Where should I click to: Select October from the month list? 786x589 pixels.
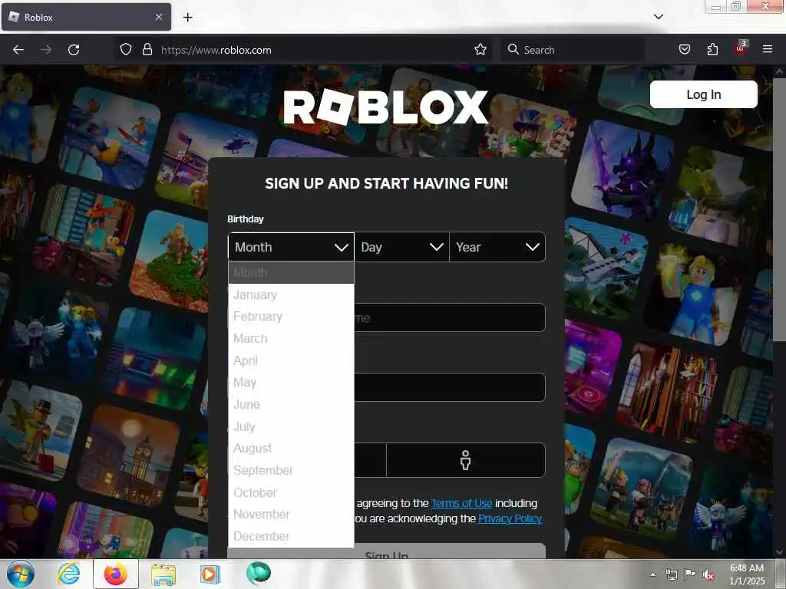coord(291,492)
